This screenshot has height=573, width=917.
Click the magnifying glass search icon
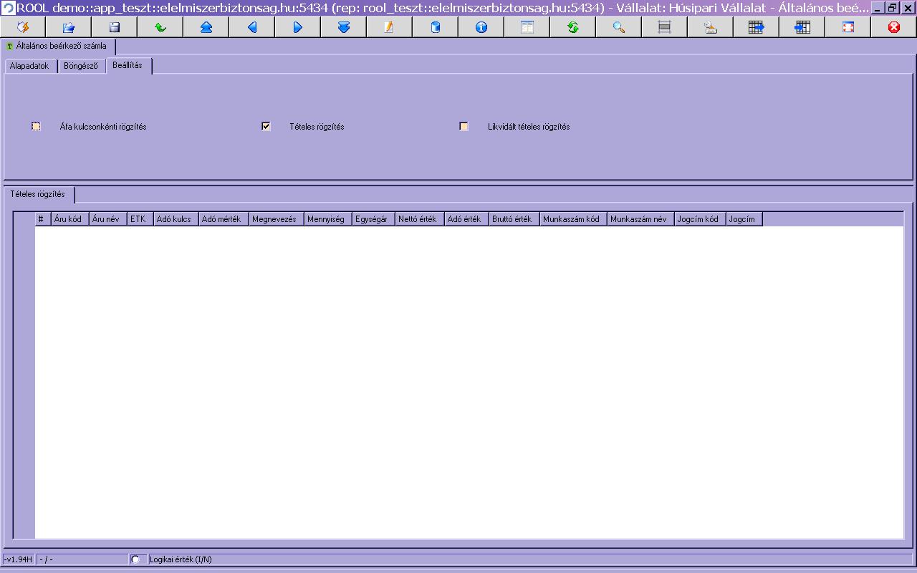pyautogui.click(x=619, y=27)
